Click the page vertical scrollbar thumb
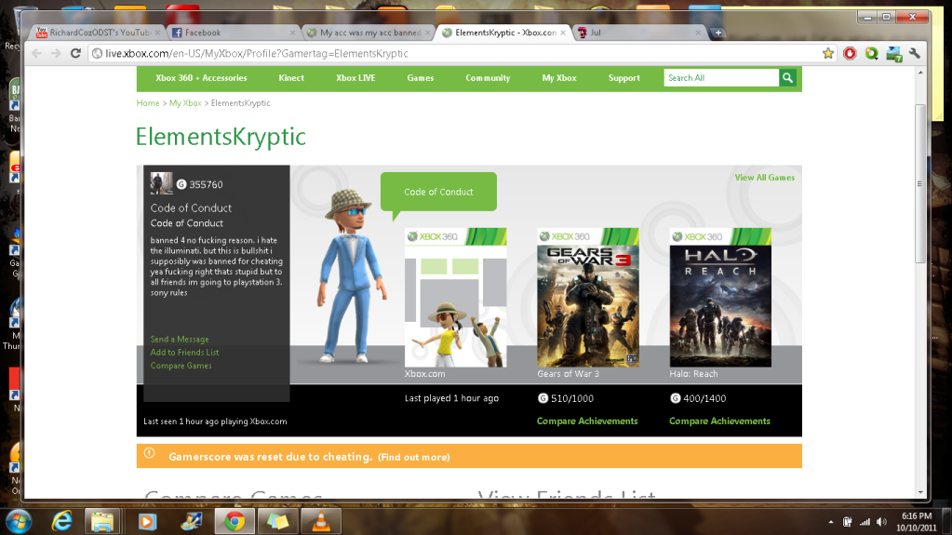Image resolution: width=952 pixels, height=535 pixels. point(920,183)
